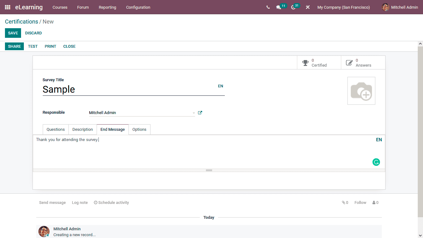423x238 pixels.
Task: Open the attachments paperclip icon
Action: point(344,202)
